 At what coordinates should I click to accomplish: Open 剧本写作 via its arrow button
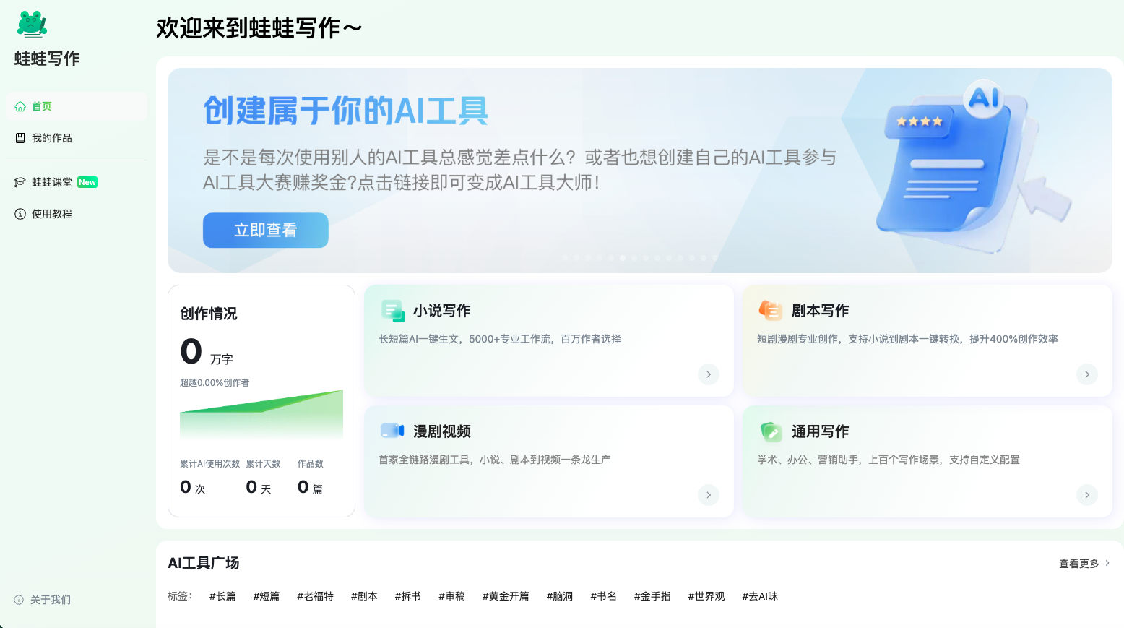tap(1086, 374)
